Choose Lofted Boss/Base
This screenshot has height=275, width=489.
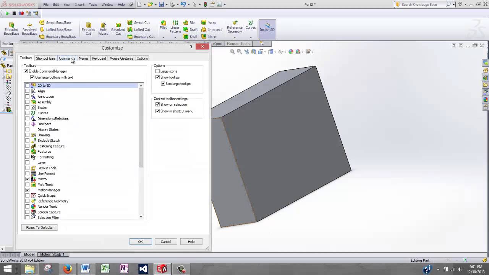55,29
